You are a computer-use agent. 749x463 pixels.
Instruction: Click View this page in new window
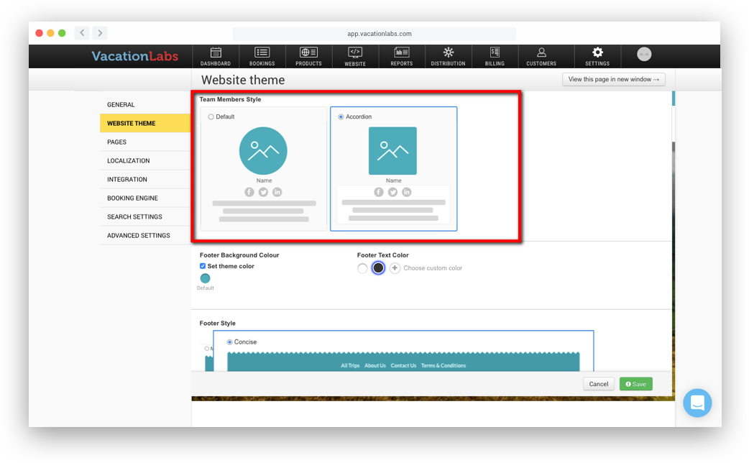tap(613, 80)
